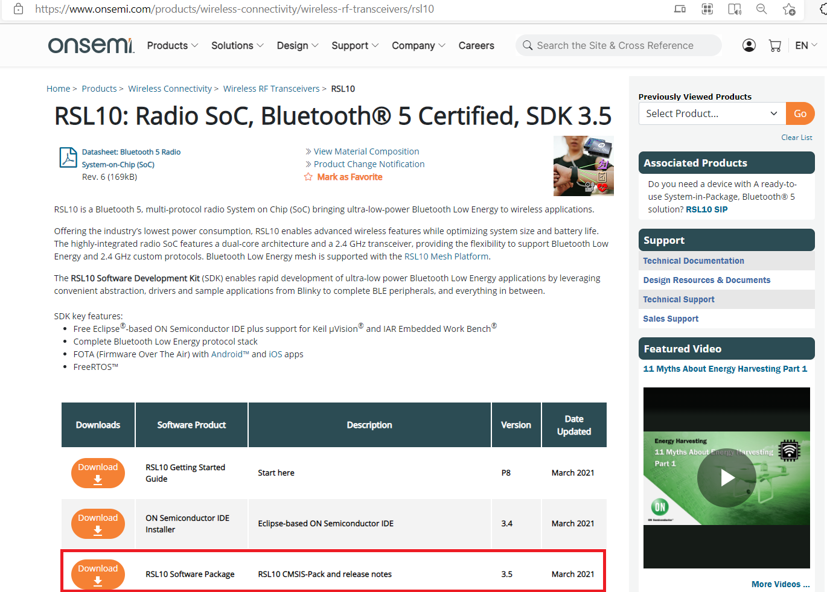The height and width of the screenshot is (592, 827).
Task: Add page to browser favorites star
Action: [x=789, y=9]
